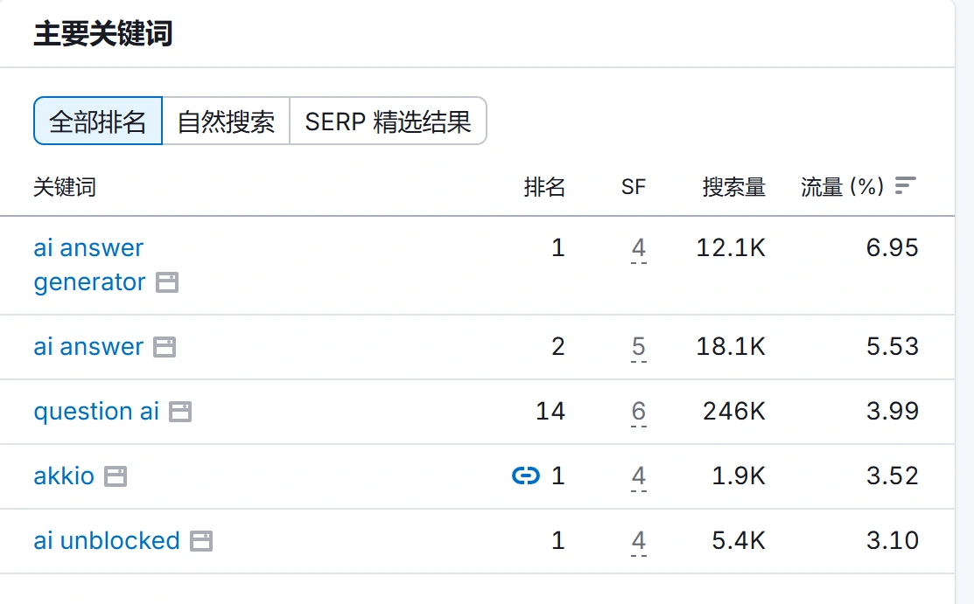Click sort icon beside 流量 (%) header
The image size is (974, 604).
click(x=906, y=186)
